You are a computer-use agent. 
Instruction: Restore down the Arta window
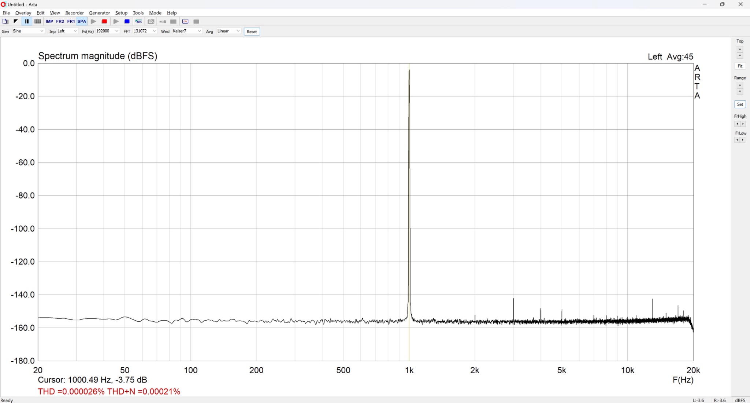pyautogui.click(x=722, y=4)
